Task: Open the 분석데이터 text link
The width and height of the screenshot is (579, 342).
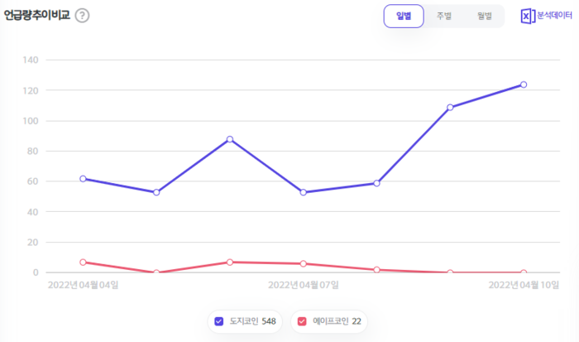Action: pyautogui.click(x=554, y=16)
